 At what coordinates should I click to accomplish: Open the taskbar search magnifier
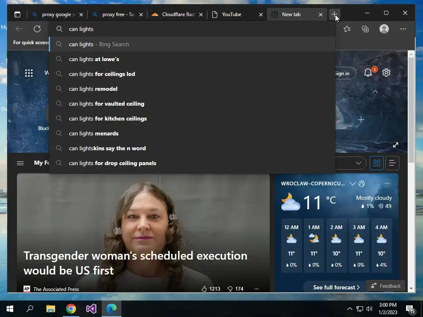tap(30, 309)
